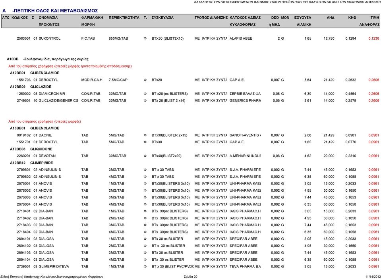The image size is (381, 279).
Task: Click the "MOD.R.CA.H" form cell
Action: point(92,80)
